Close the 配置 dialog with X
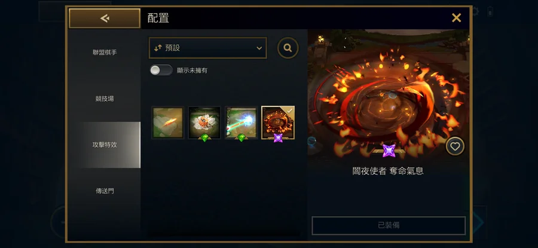This screenshot has width=538, height=248. click(456, 18)
